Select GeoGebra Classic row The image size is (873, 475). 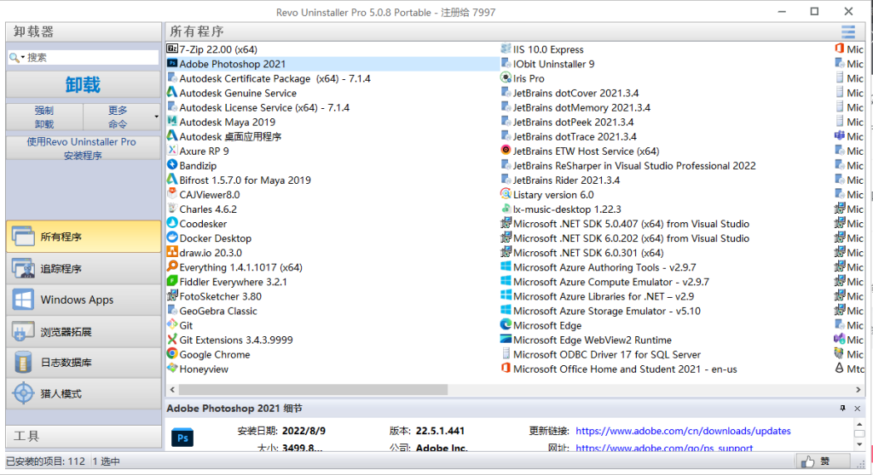click(218, 311)
